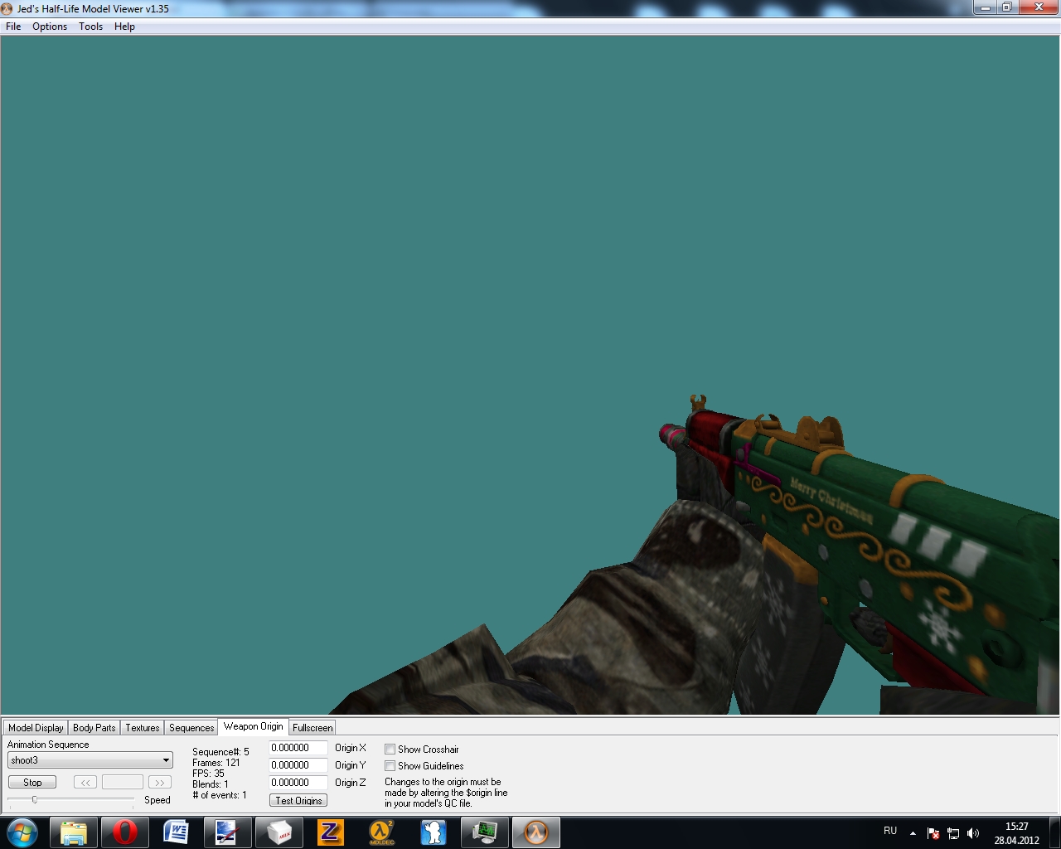Open the MDLDEC lambda taskbar icon
Image resolution: width=1061 pixels, height=849 pixels.
(x=381, y=832)
